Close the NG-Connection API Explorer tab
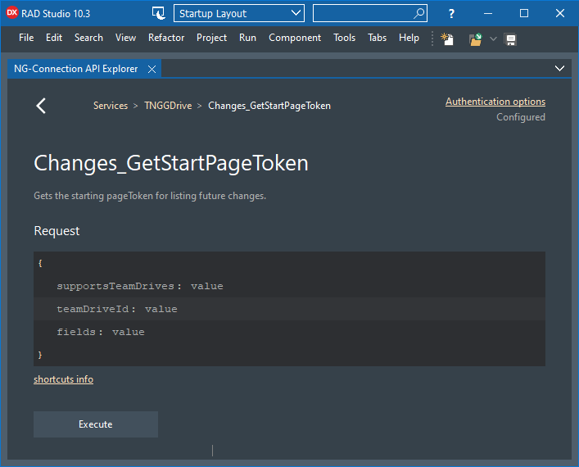 tap(152, 69)
